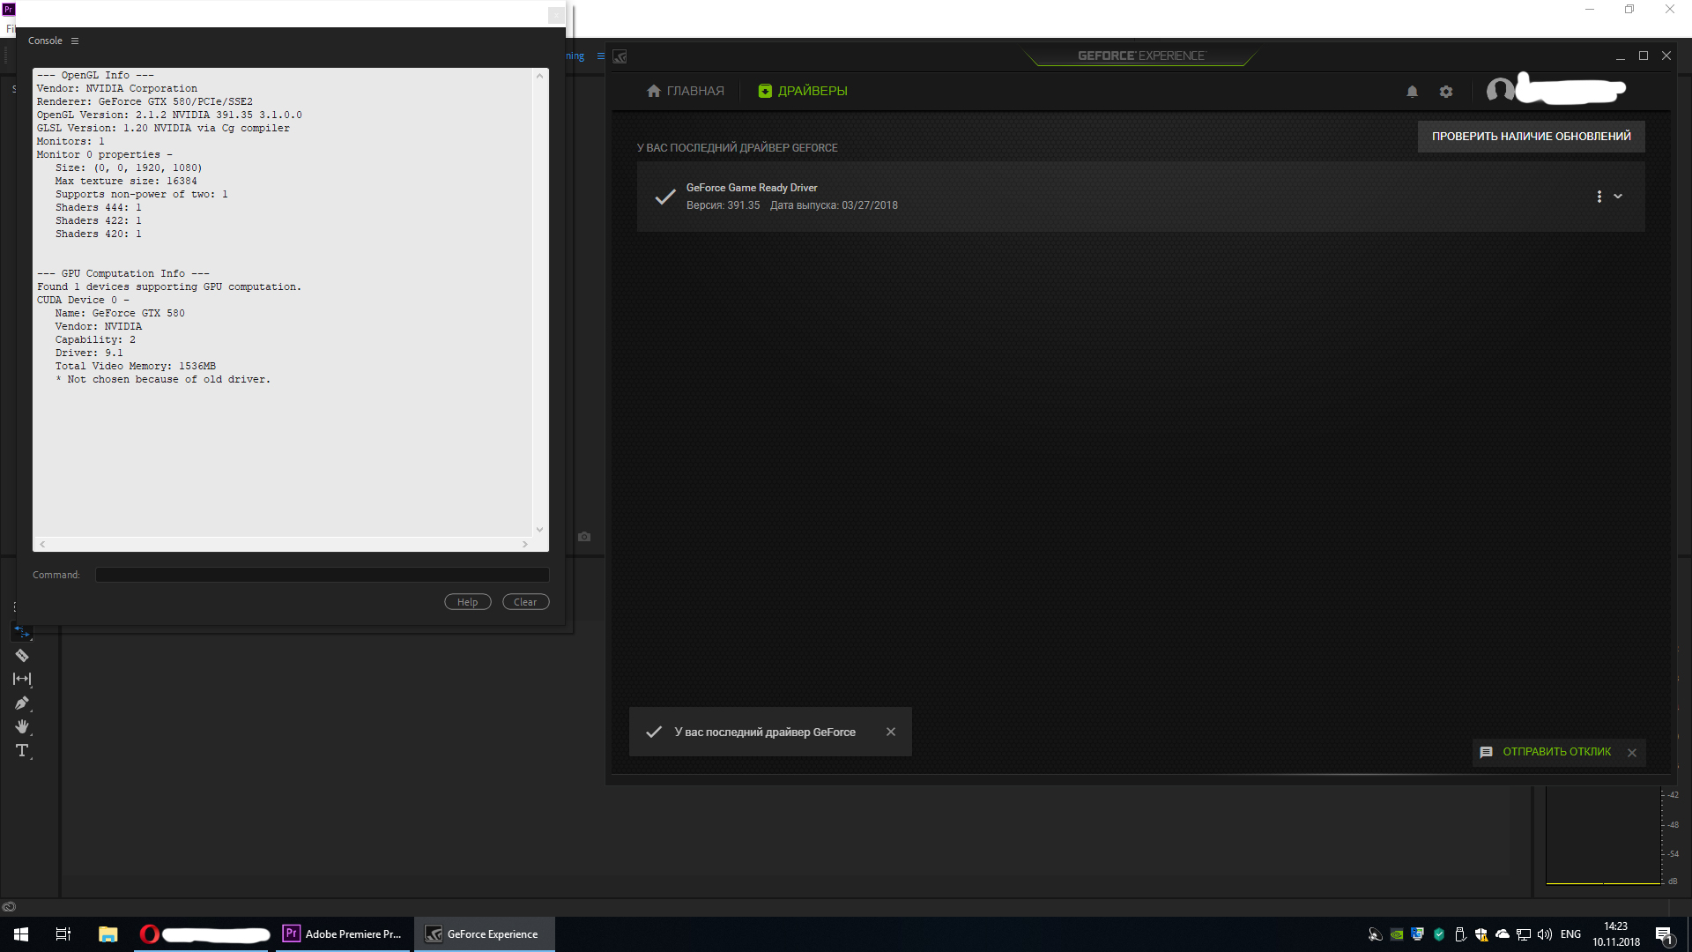Screen dimensions: 1692x952
Task: Click the GeForce notifications bell icon
Action: click(1412, 92)
